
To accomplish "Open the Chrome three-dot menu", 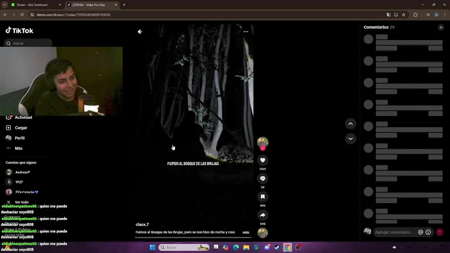I will (x=445, y=15).
